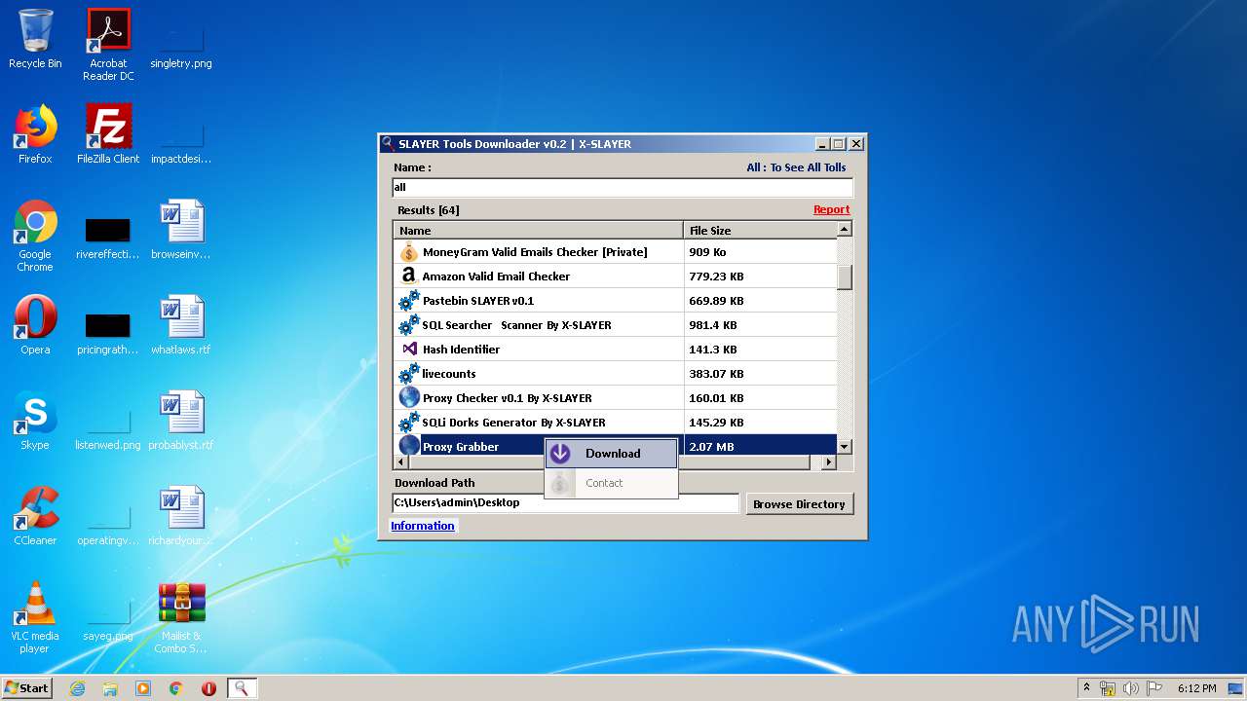Select SQL Searcher Scanner By X-SLAYER row
The width and height of the screenshot is (1247, 701).
(616, 325)
